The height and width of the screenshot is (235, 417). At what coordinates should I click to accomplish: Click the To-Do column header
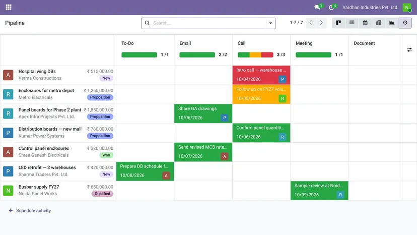(127, 43)
